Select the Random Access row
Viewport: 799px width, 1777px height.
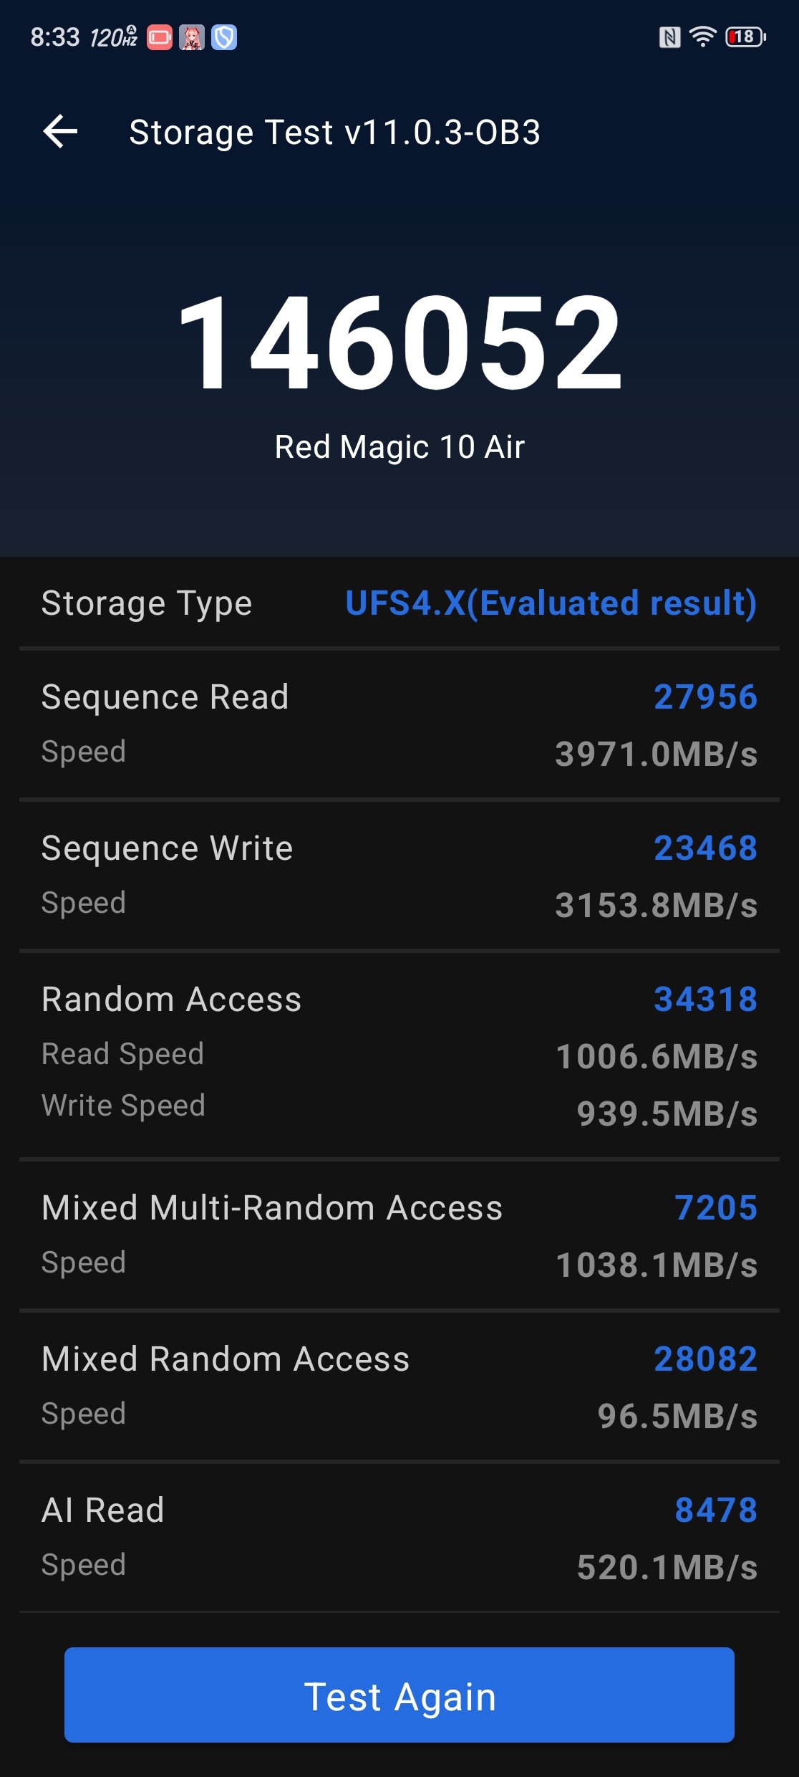(x=399, y=1055)
